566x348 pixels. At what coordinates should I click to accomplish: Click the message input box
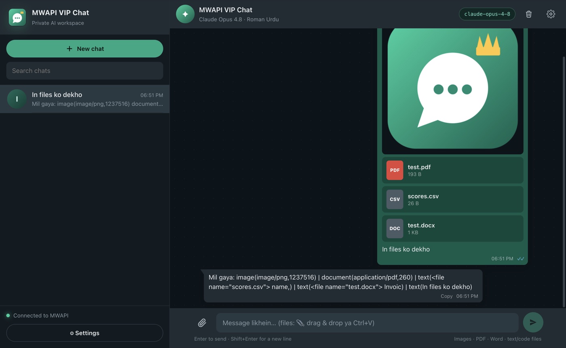(367, 323)
